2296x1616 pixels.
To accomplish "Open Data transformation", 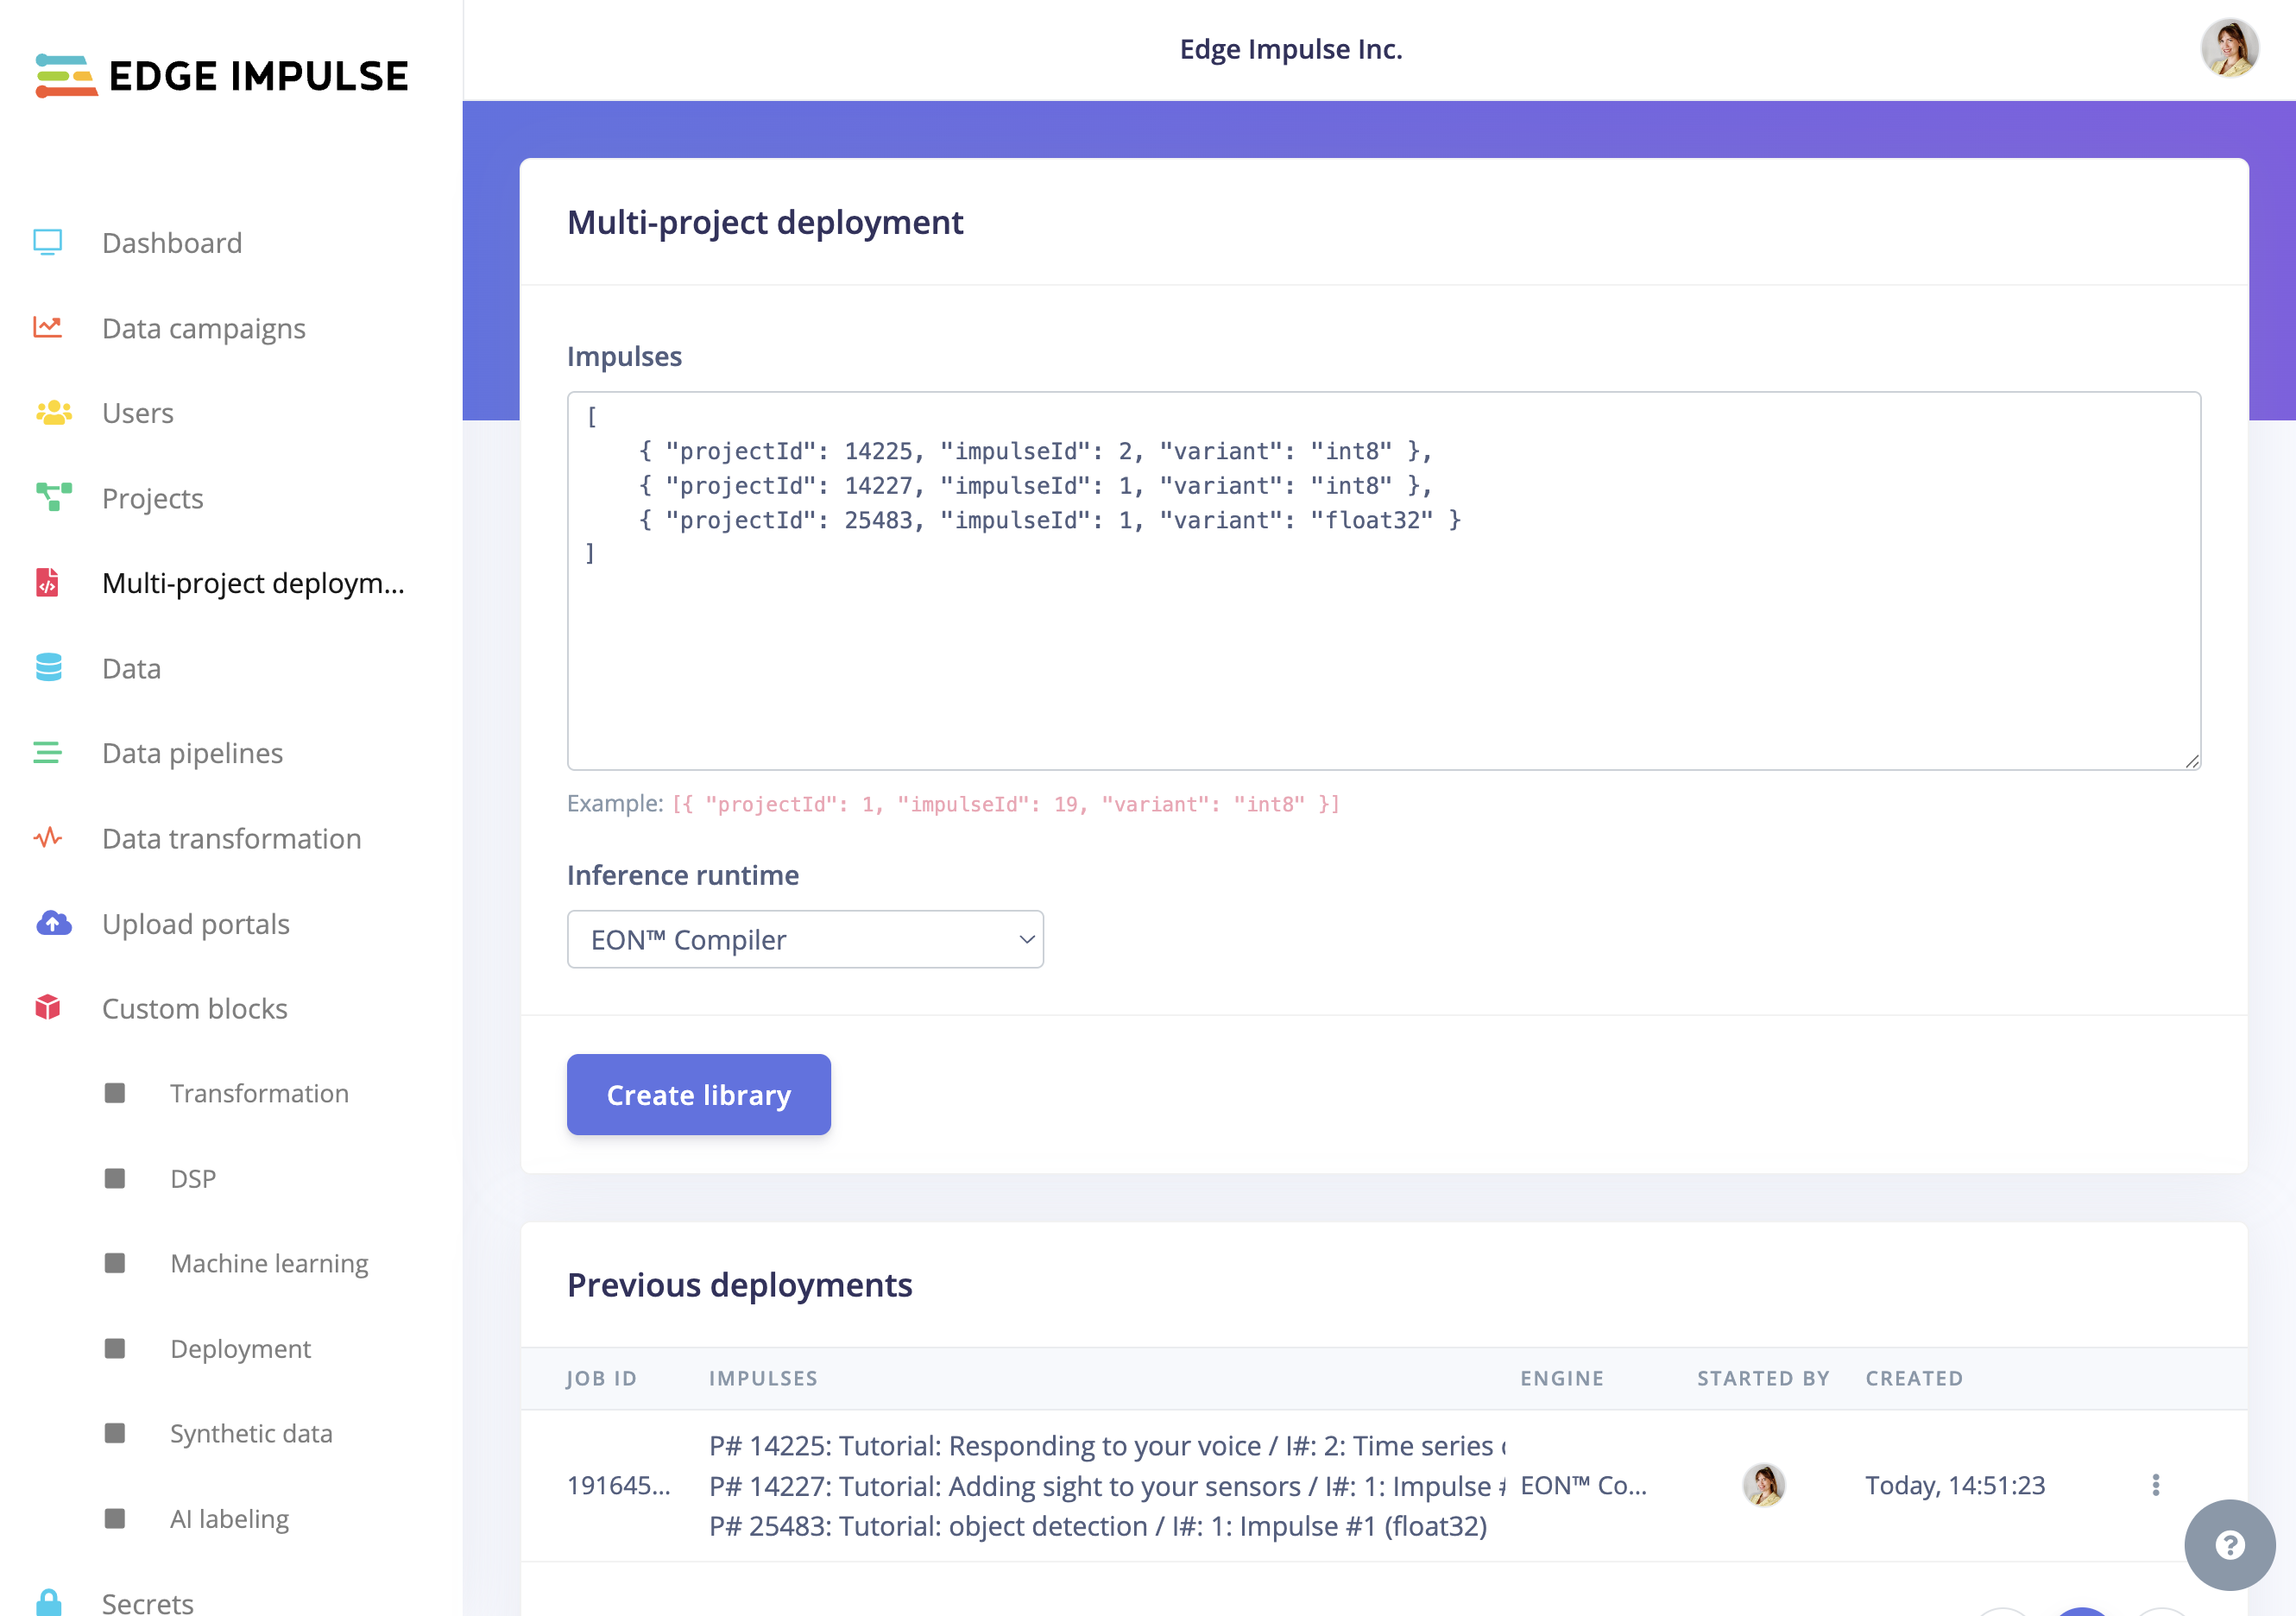I will point(232,838).
